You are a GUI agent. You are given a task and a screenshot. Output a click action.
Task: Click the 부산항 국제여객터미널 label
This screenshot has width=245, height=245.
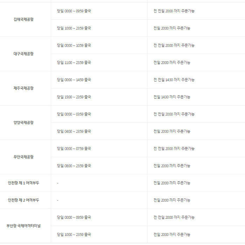(x=23, y=226)
